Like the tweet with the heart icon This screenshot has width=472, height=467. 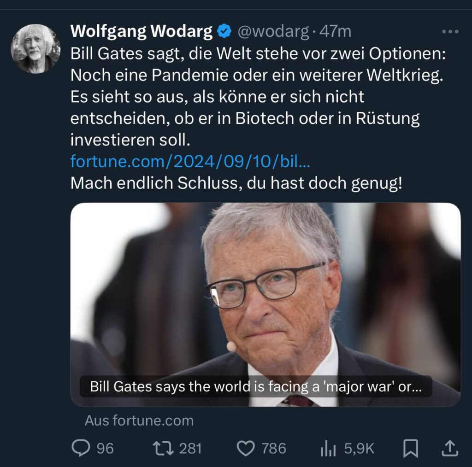click(x=246, y=449)
